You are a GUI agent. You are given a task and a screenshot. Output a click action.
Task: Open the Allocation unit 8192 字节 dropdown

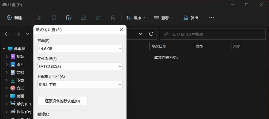[80, 84]
